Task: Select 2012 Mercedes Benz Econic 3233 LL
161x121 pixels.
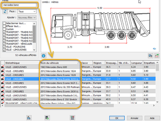Action: coord(78,79)
